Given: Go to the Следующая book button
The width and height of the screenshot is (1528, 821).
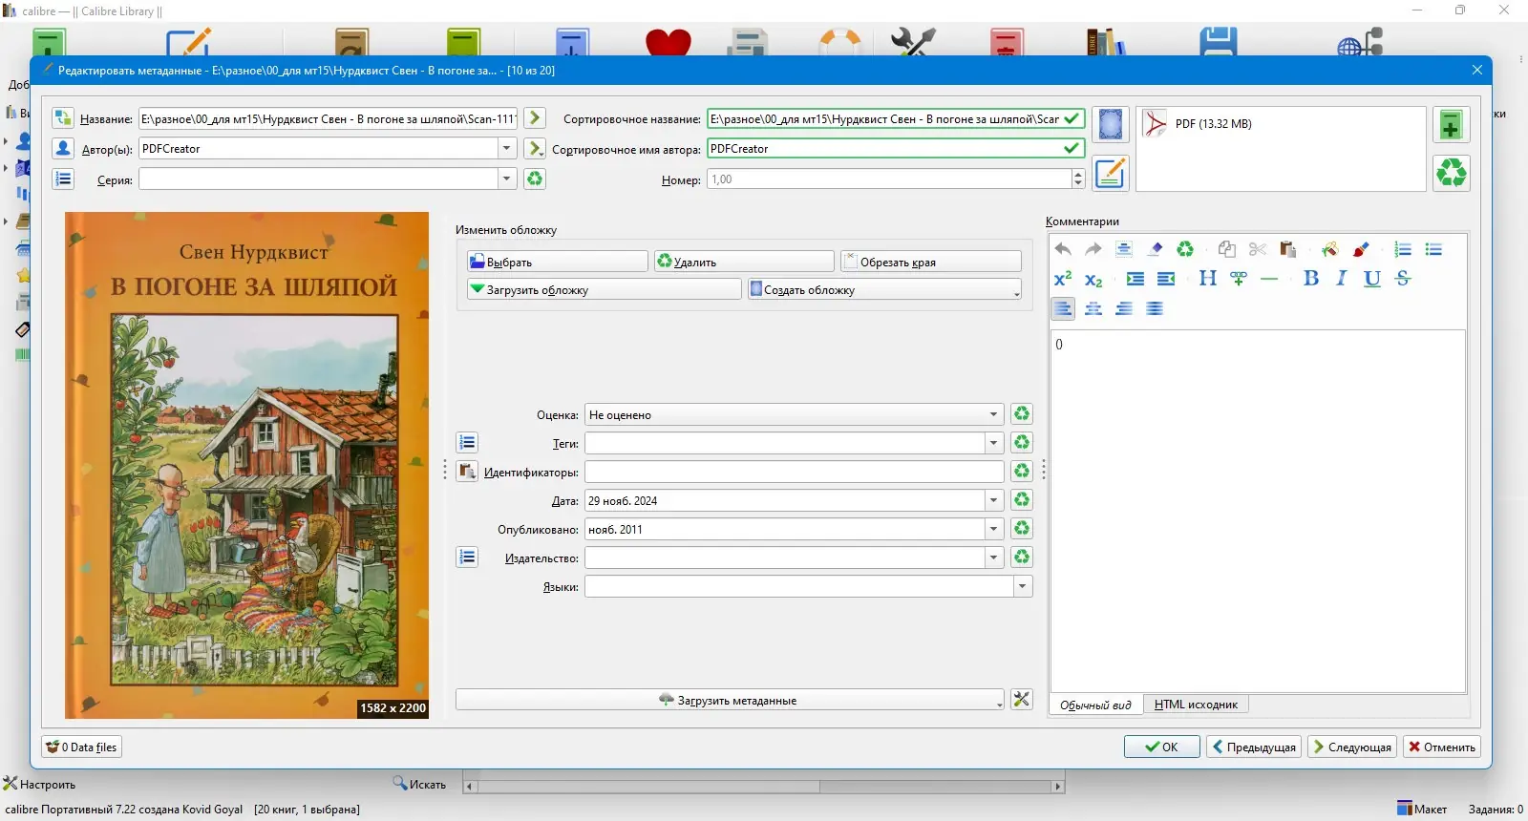Looking at the screenshot, I should 1352,747.
